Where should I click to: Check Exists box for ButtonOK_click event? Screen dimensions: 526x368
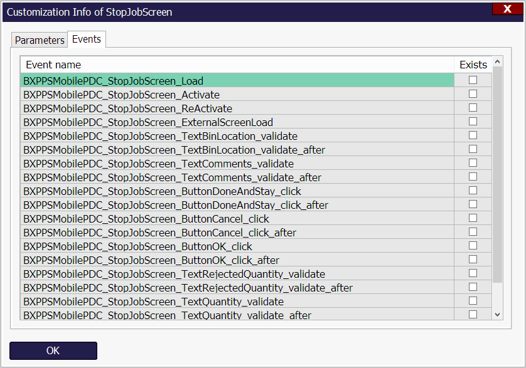tap(473, 246)
